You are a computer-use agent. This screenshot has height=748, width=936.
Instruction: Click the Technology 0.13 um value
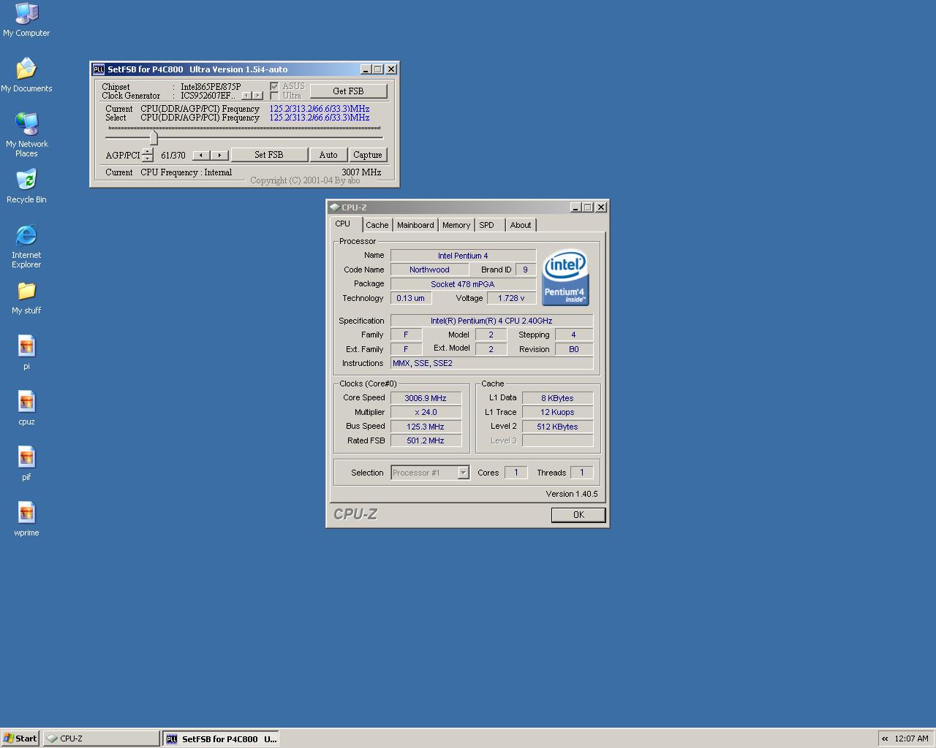click(410, 298)
